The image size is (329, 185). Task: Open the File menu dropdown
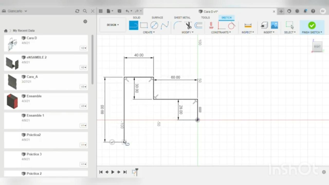click(110, 11)
